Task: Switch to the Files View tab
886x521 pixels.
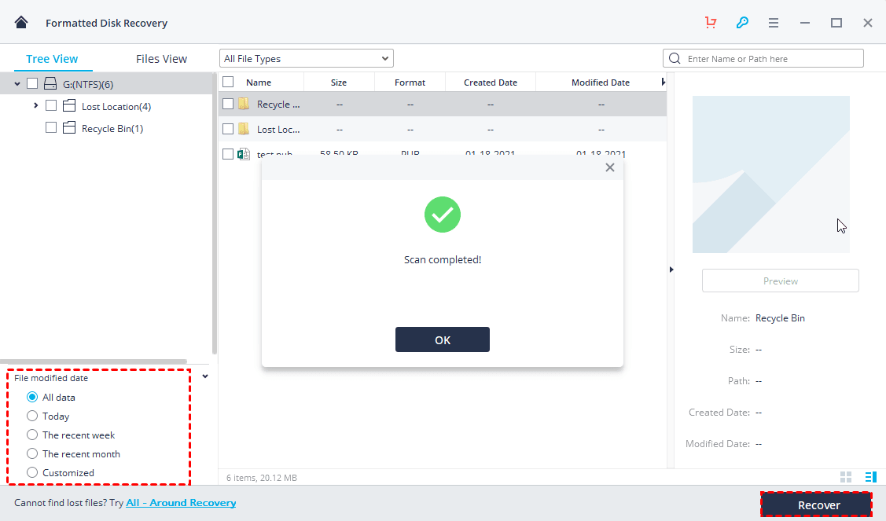Action: [160, 58]
